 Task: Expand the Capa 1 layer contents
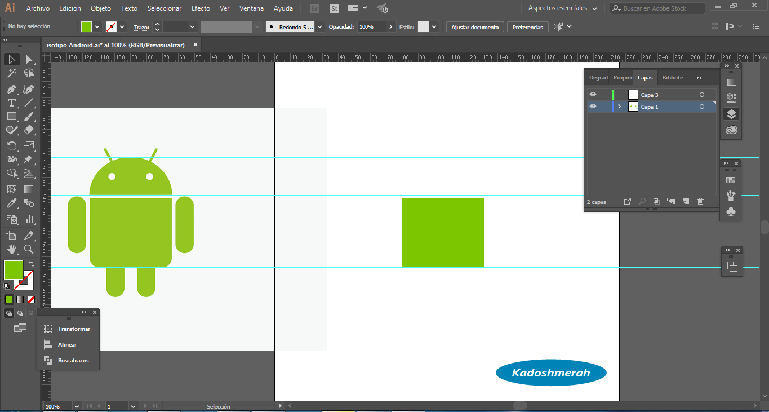click(620, 107)
